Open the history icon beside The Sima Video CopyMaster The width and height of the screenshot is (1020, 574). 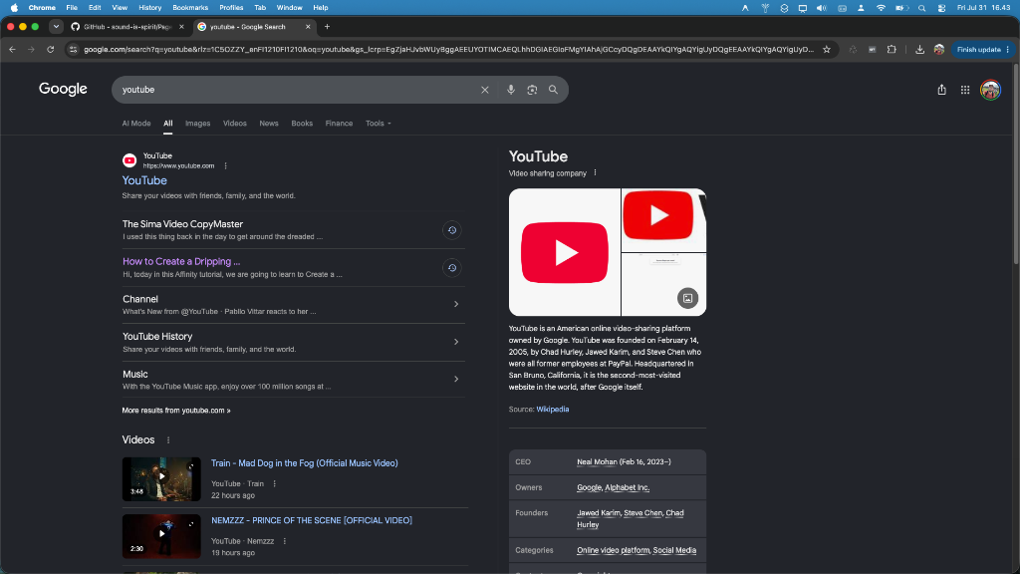tap(452, 230)
